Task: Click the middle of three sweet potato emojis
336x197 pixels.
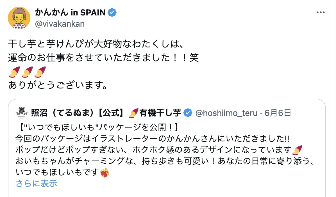Action: click(x=28, y=72)
